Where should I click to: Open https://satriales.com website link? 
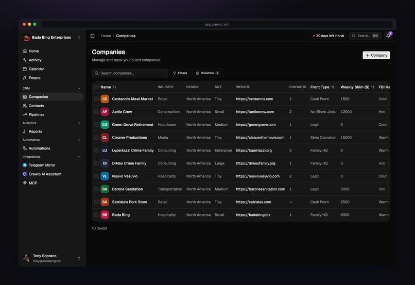[x=253, y=202]
